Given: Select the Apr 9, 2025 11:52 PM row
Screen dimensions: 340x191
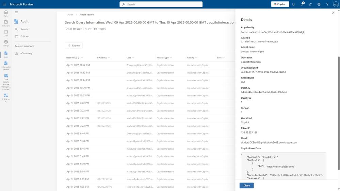Looking at the screenshot, I should point(150,73).
